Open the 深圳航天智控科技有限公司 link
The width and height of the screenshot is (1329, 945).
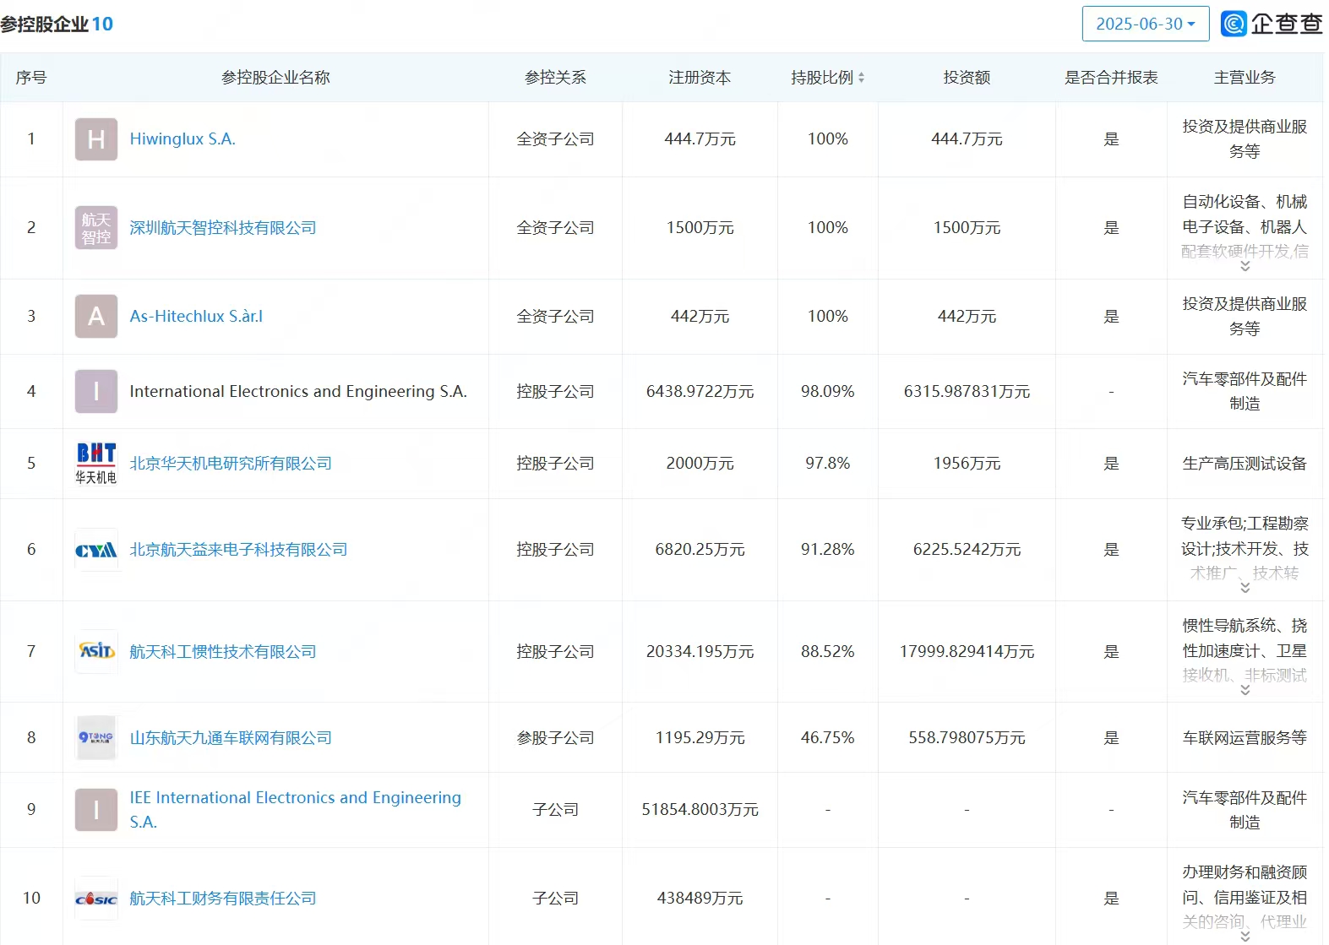223,228
